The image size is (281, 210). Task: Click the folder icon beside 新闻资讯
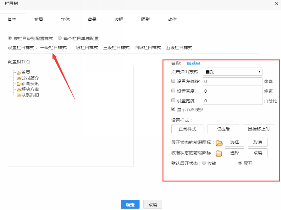click(x=19, y=84)
